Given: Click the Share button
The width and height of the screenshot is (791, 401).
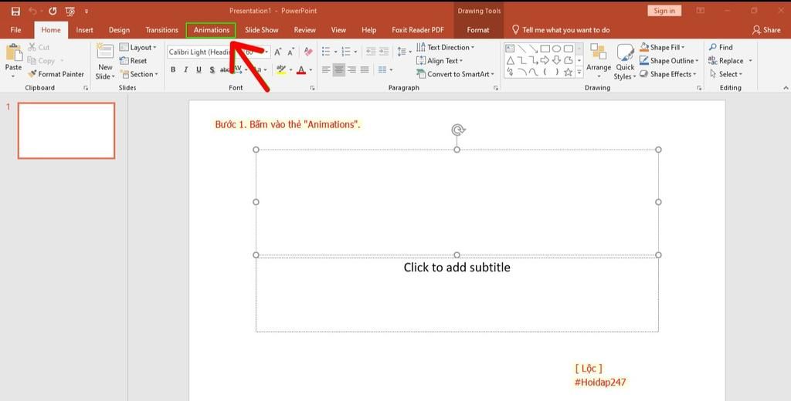Looking at the screenshot, I should coord(766,30).
